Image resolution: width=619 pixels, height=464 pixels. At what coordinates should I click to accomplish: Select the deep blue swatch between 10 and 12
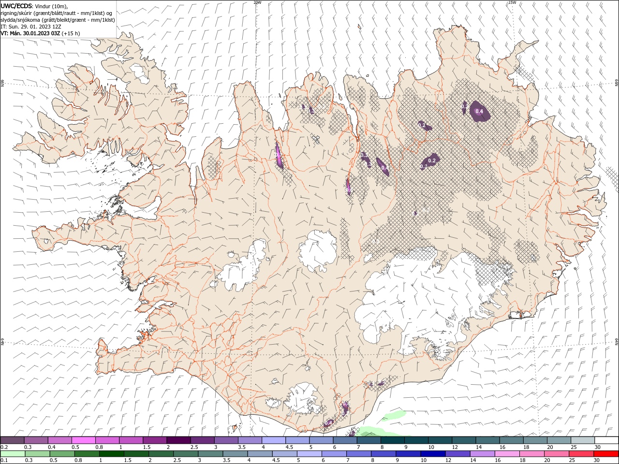(432, 454)
